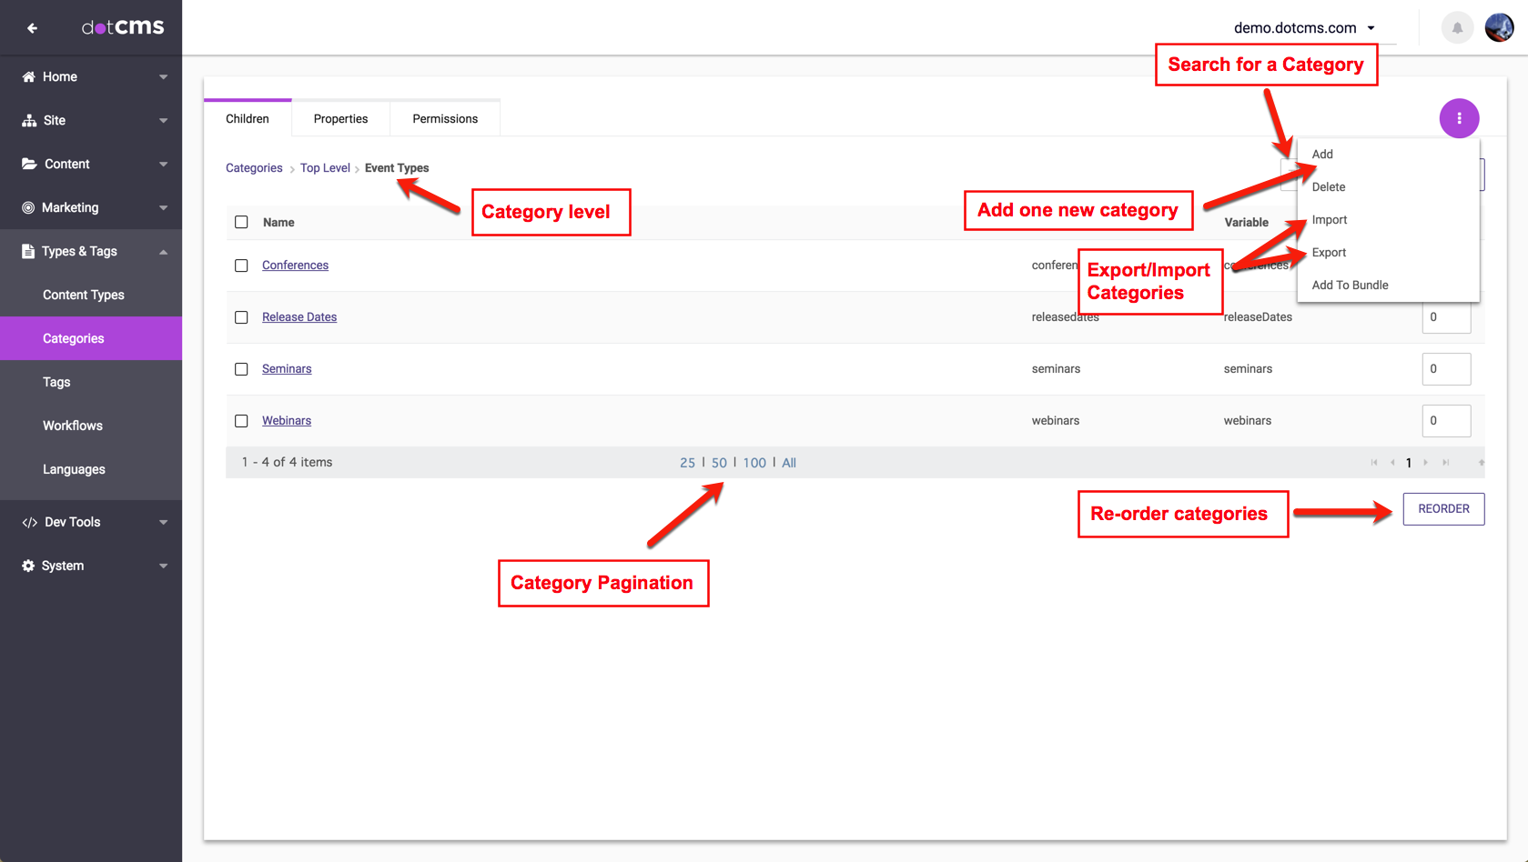
Task: Click the back arrow beside dotCMS logo
Action: 33,28
